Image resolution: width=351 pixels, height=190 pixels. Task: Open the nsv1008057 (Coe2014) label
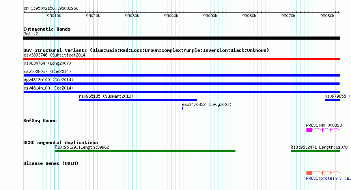(47, 71)
